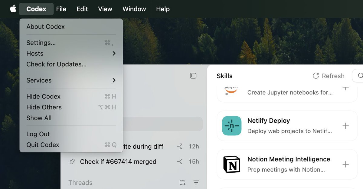This screenshot has height=189, width=363.
Task: Expand the Hosts submenu
Action: pos(71,54)
